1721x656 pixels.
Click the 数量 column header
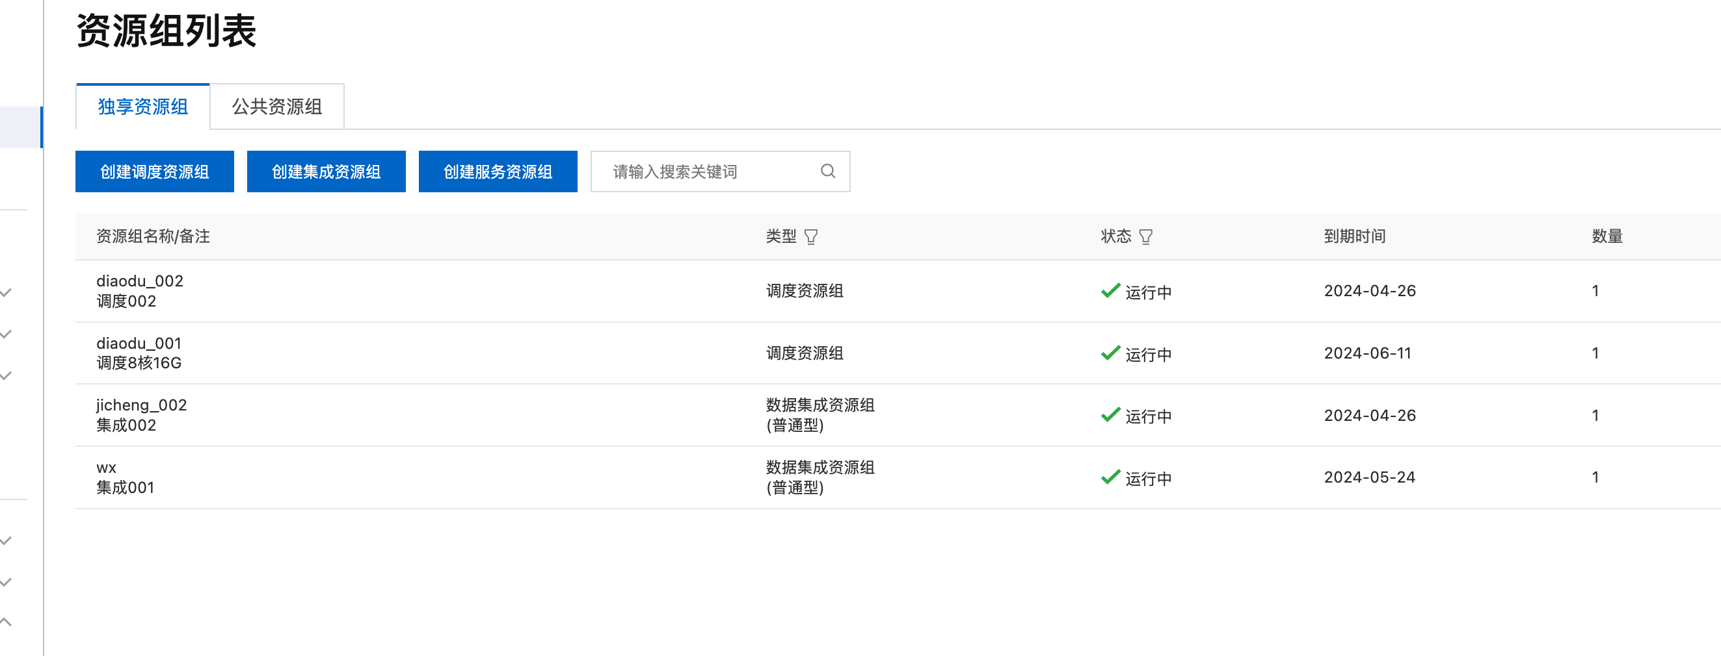point(1607,236)
